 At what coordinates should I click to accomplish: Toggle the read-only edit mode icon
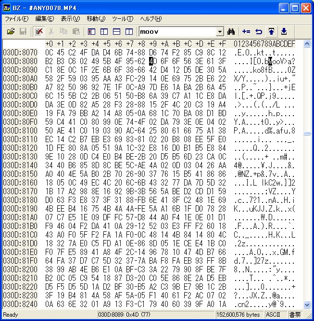coord(39,31)
